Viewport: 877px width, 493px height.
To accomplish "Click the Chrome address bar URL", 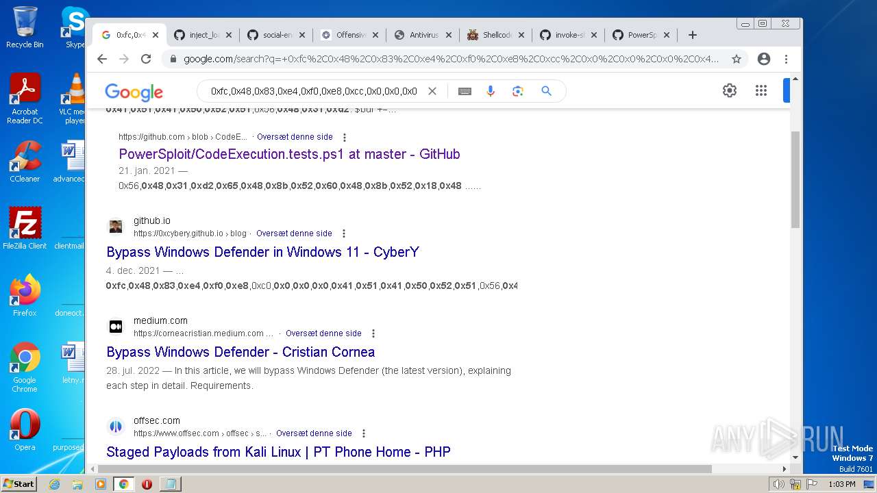I will 451,59.
